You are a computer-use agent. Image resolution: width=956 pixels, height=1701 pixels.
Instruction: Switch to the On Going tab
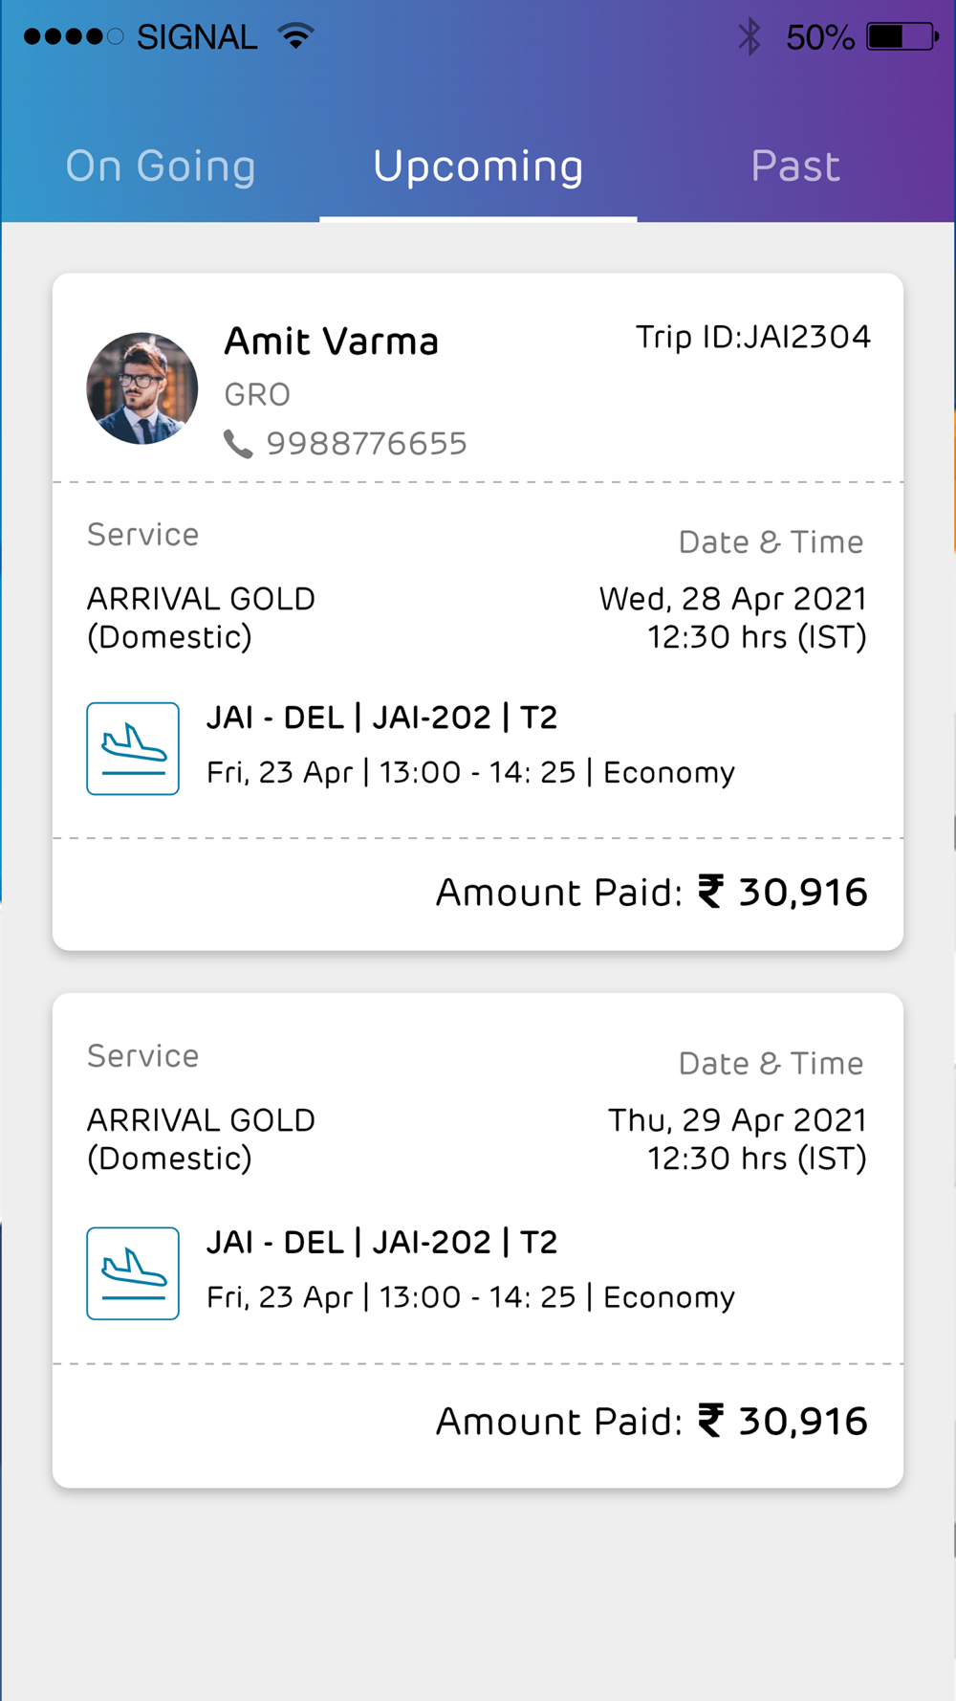coord(161,166)
